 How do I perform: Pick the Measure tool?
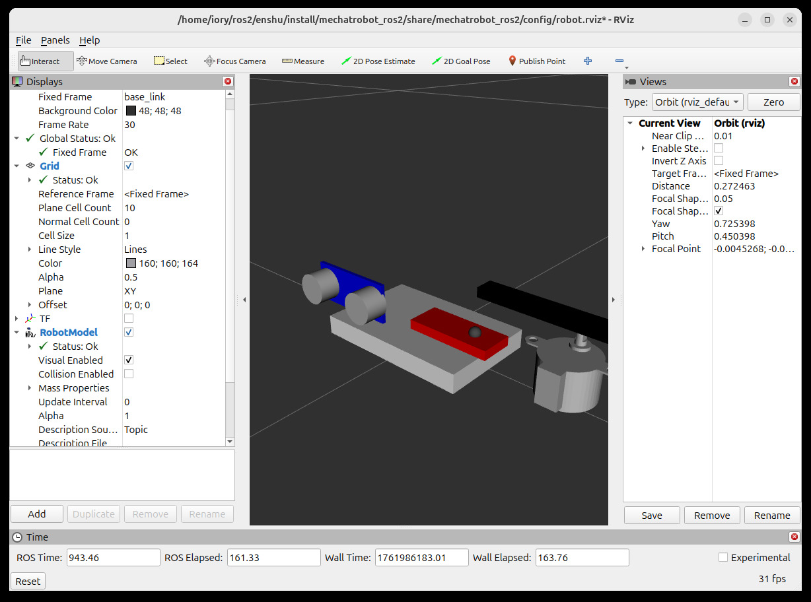303,61
